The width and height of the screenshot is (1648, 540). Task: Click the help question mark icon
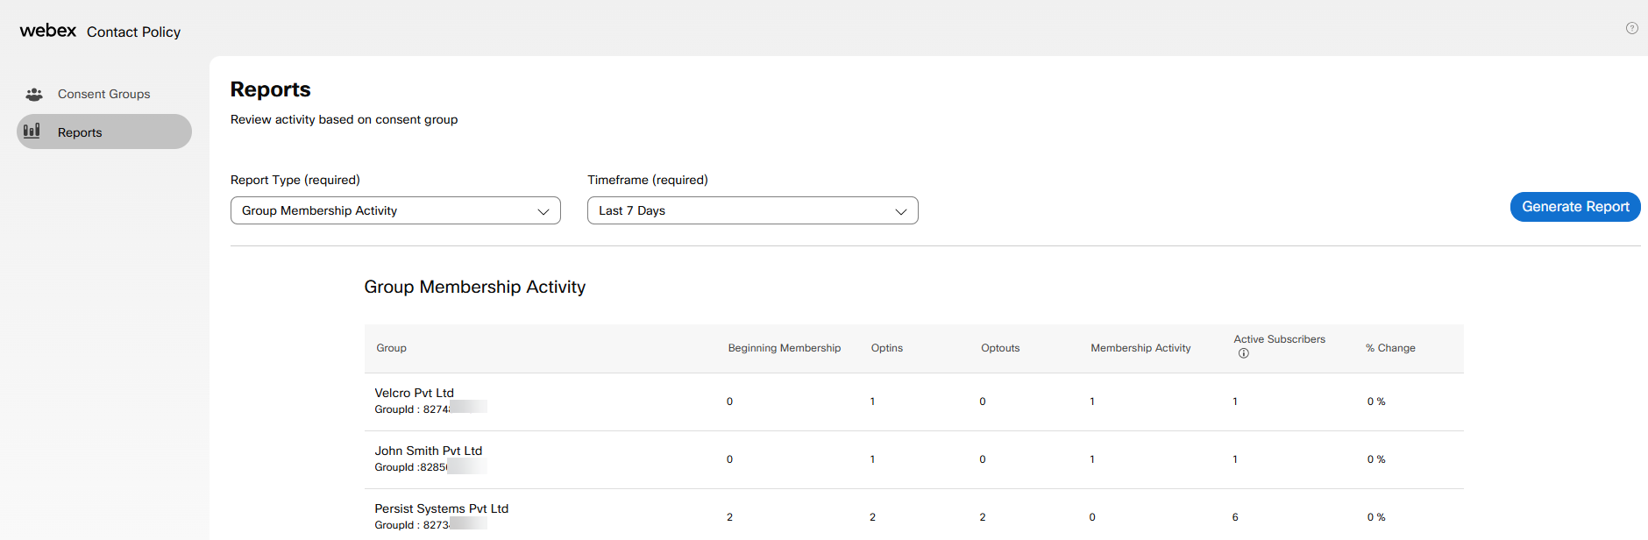1631,28
